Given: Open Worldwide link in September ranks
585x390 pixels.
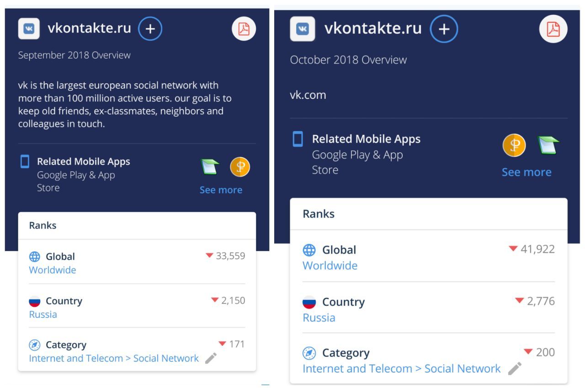Looking at the screenshot, I should pos(53,270).
